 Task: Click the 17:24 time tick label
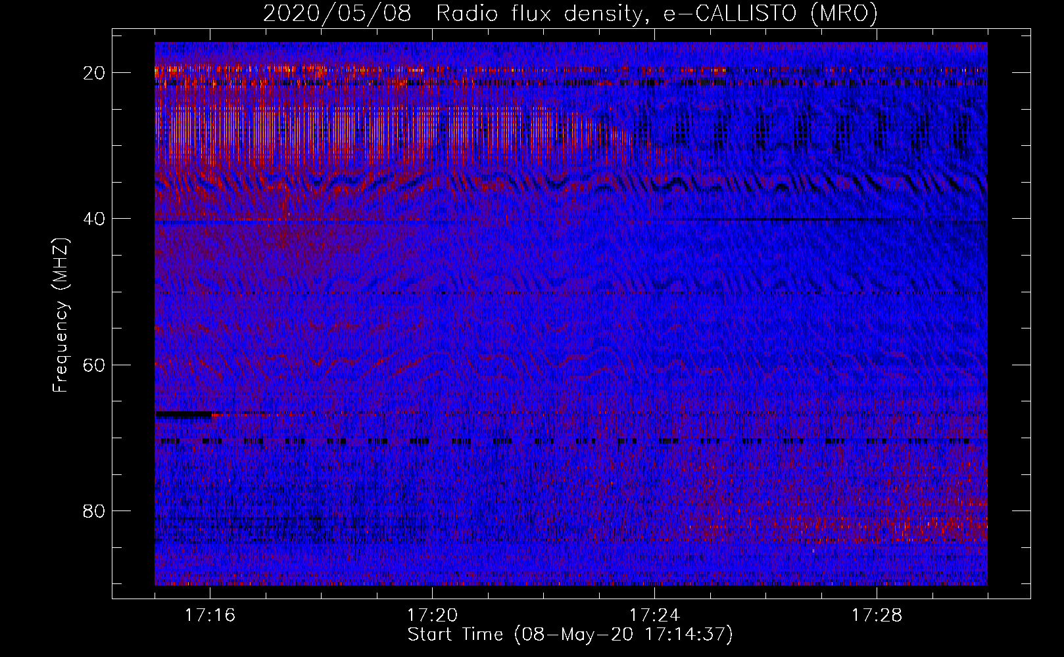(654, 616)
